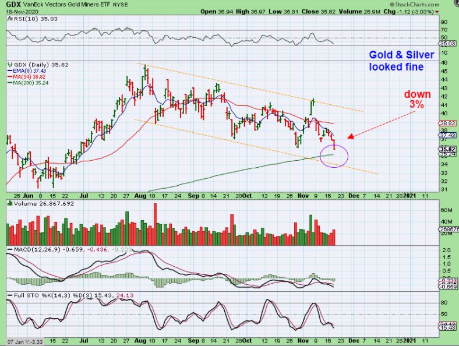This screenshot has width=459, height=346.
Task: Click the 90 level on RSI axis
Action: tap(444, 22)
